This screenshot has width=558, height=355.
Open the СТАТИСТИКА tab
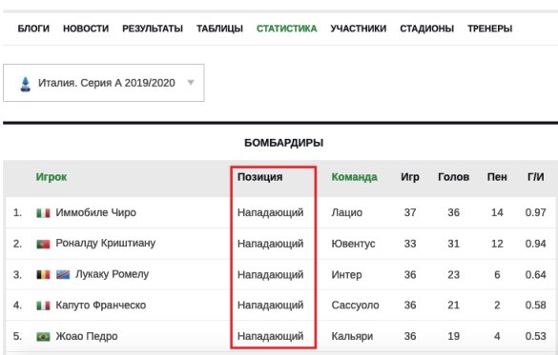point(286,29)
